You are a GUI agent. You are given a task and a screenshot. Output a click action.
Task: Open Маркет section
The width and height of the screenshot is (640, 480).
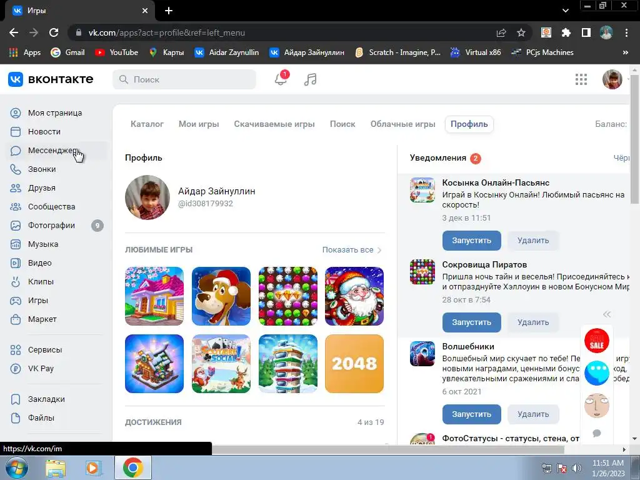click(x=42, y=319)
